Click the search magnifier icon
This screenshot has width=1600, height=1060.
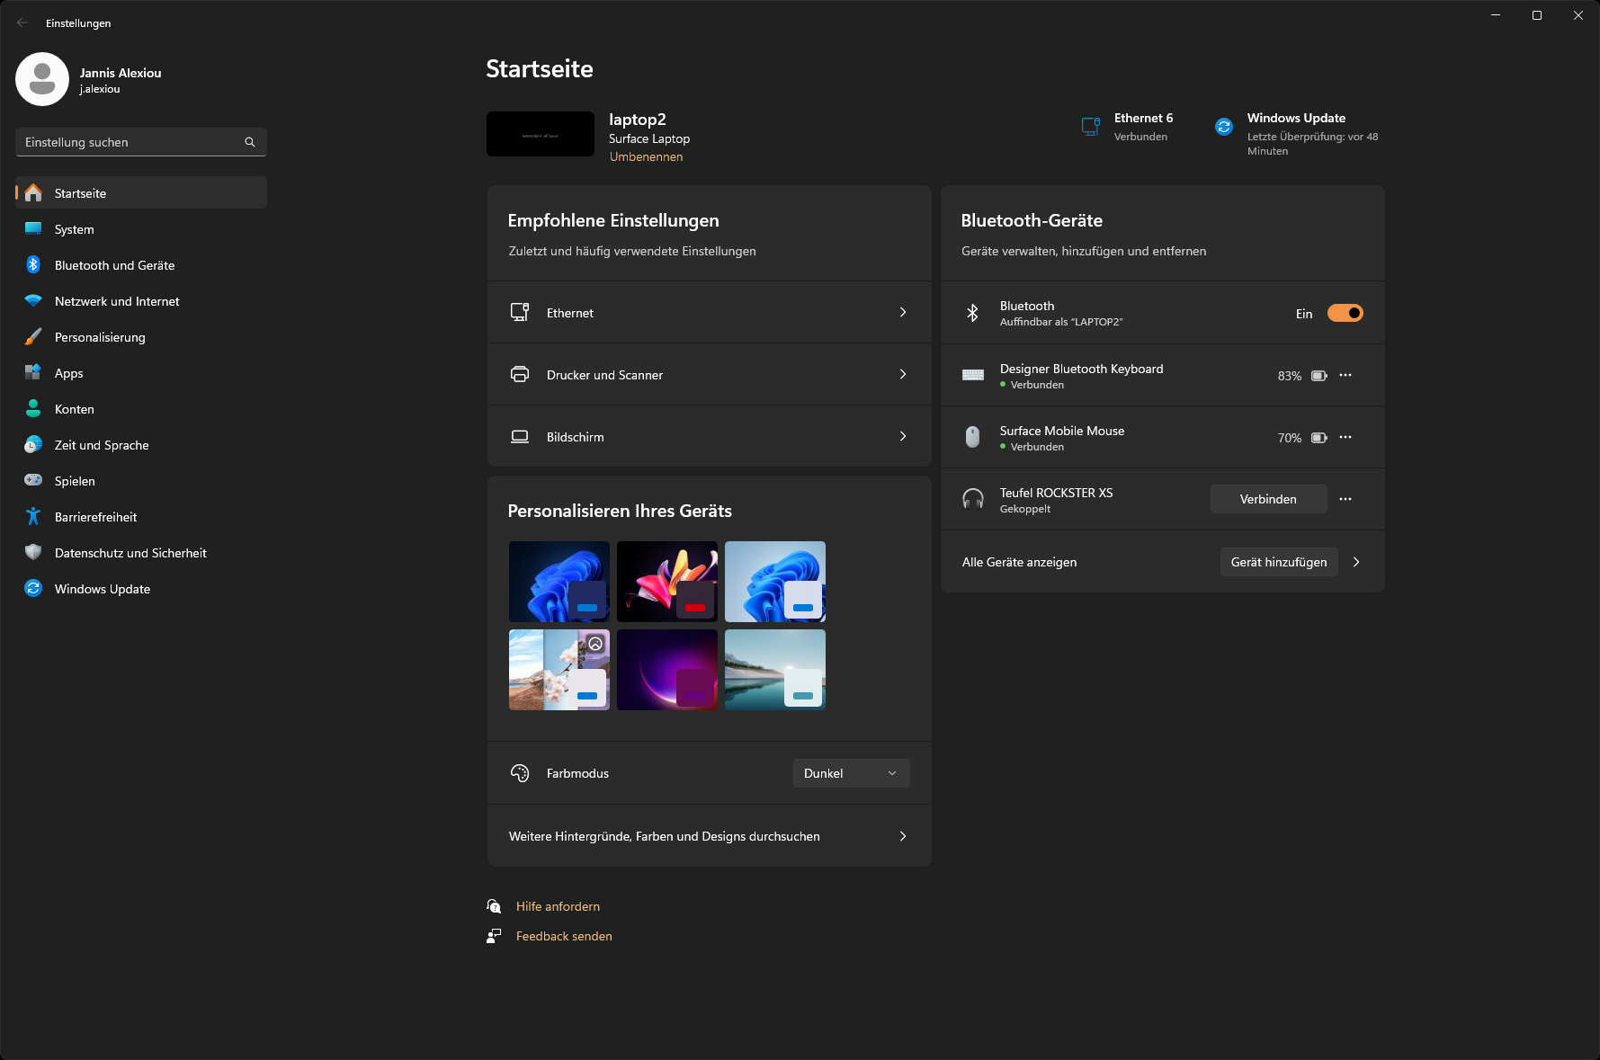(250, 142)
